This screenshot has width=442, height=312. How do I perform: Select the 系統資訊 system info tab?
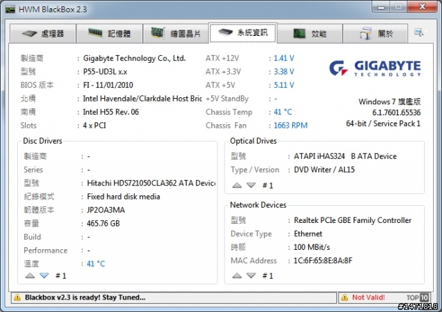coord(242,33)
